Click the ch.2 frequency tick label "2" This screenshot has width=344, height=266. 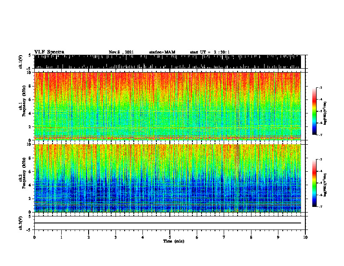click(x=30, y=199)
